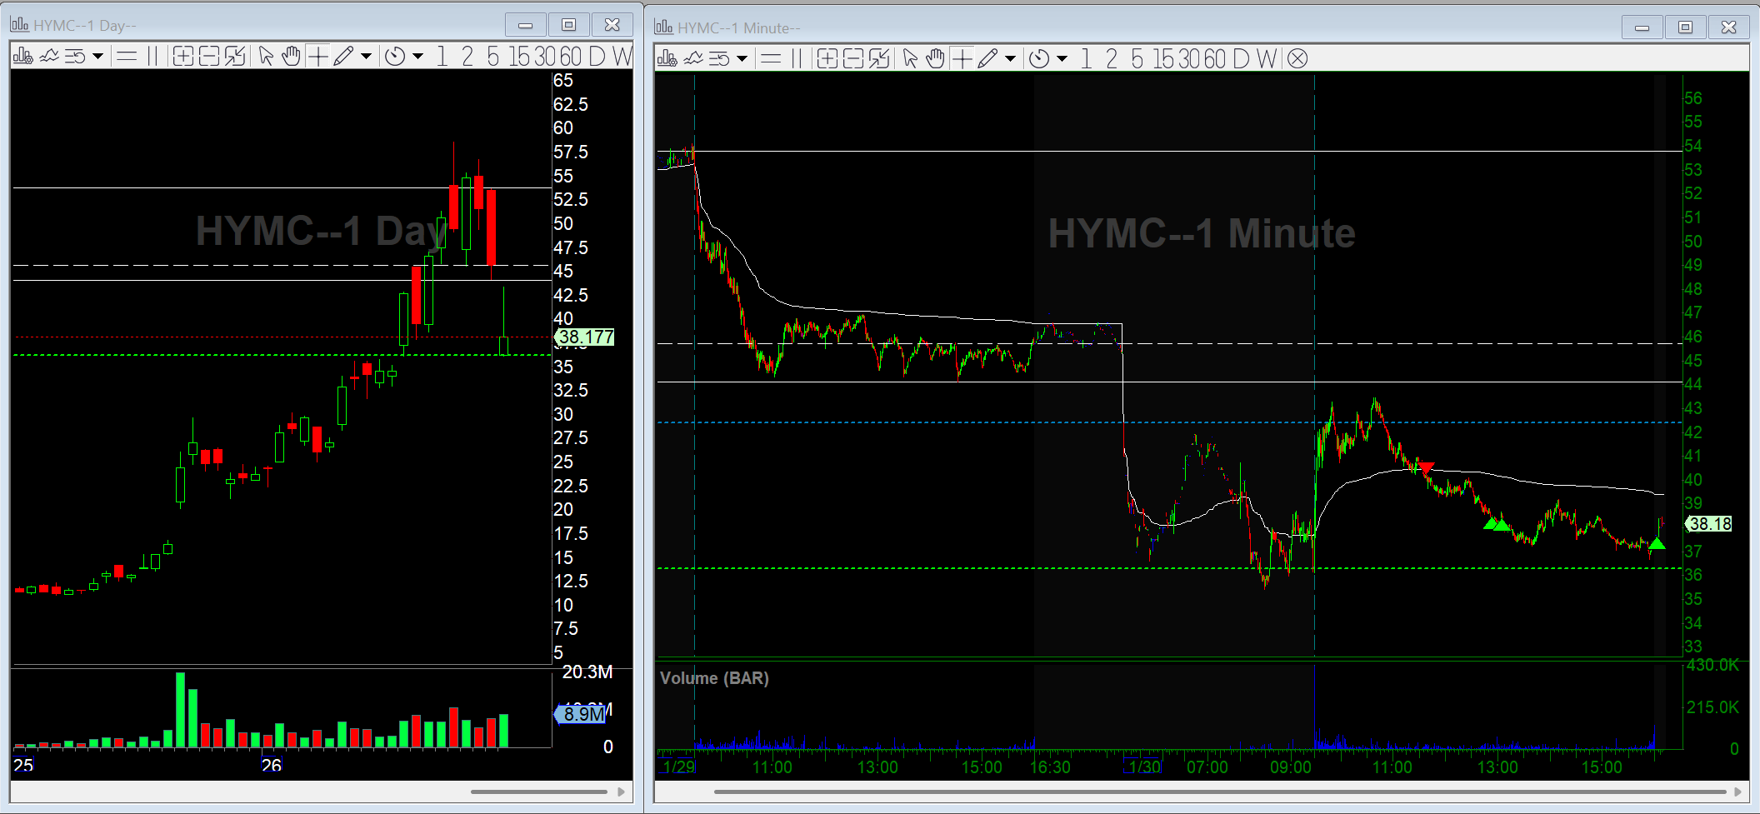This screenshot has height=814, width=1760.
Task: Expand the pencil tool dropdown in the Minute window
Action: point(1010,58)
